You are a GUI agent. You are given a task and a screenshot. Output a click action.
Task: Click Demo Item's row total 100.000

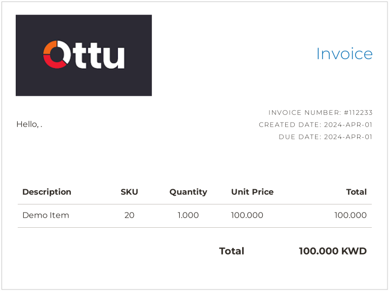pyautogui.click(x=351, y=215)
